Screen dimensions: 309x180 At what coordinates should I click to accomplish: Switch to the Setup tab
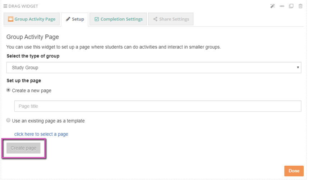[x=75, y=19]
